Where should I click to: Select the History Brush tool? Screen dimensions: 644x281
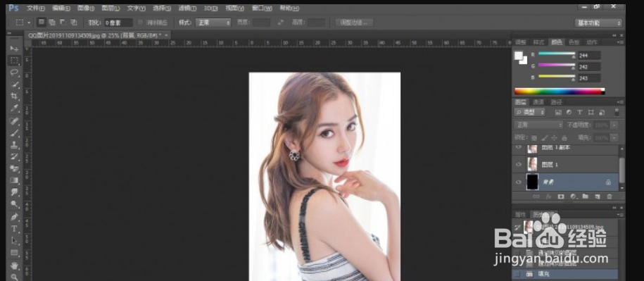[x=14, y=156]
